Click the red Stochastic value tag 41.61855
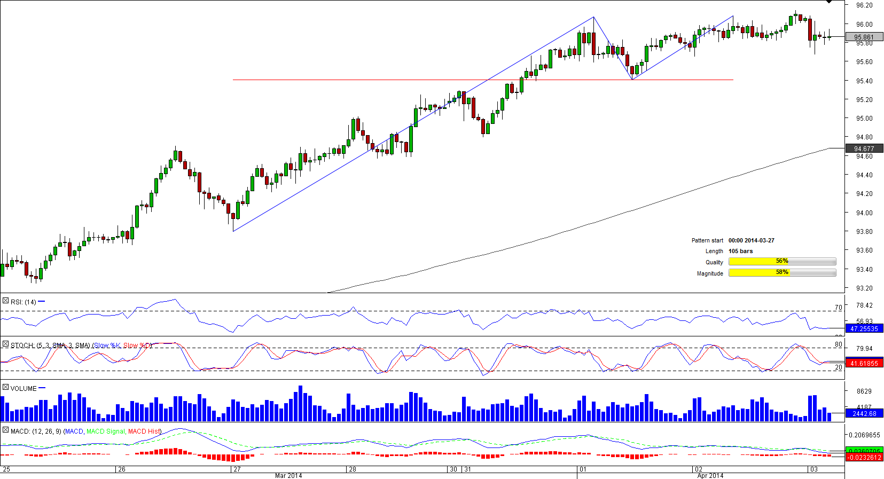 pyautogui.click(x=864, y=363)
